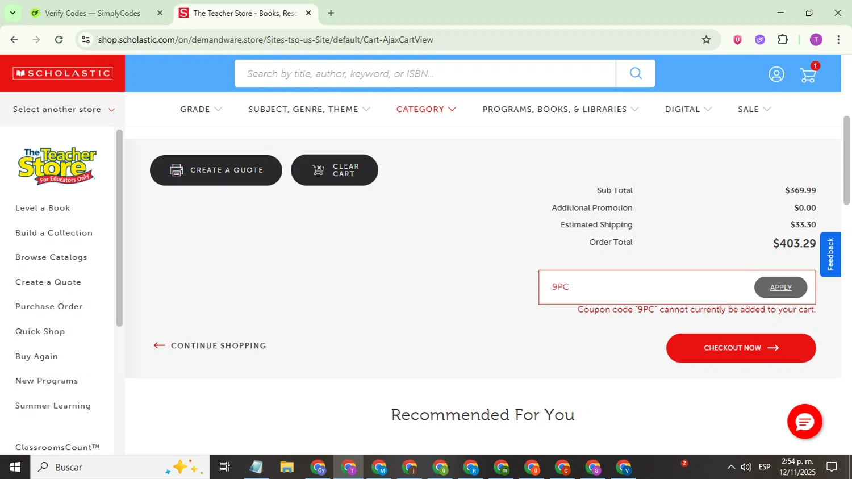Close the Verify Codes tab
Screen dimensions: 852x479
tap(160, 13)
